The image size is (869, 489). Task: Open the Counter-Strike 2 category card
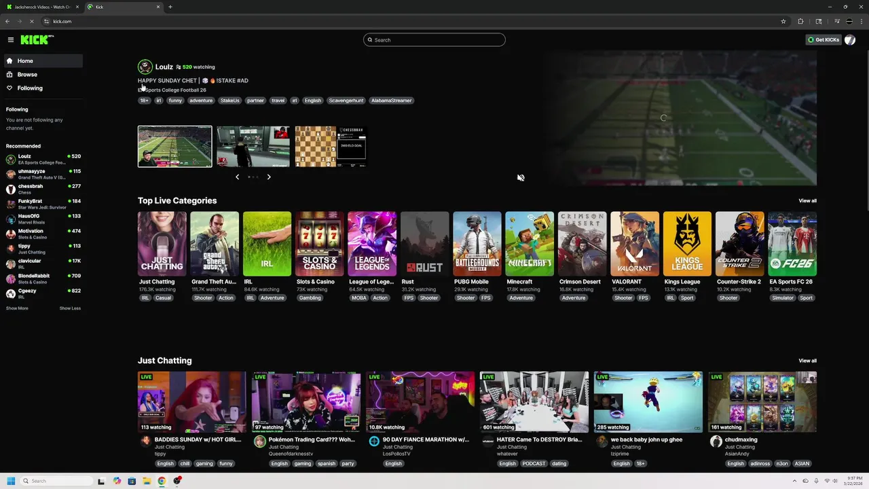[x=740, y=244]
